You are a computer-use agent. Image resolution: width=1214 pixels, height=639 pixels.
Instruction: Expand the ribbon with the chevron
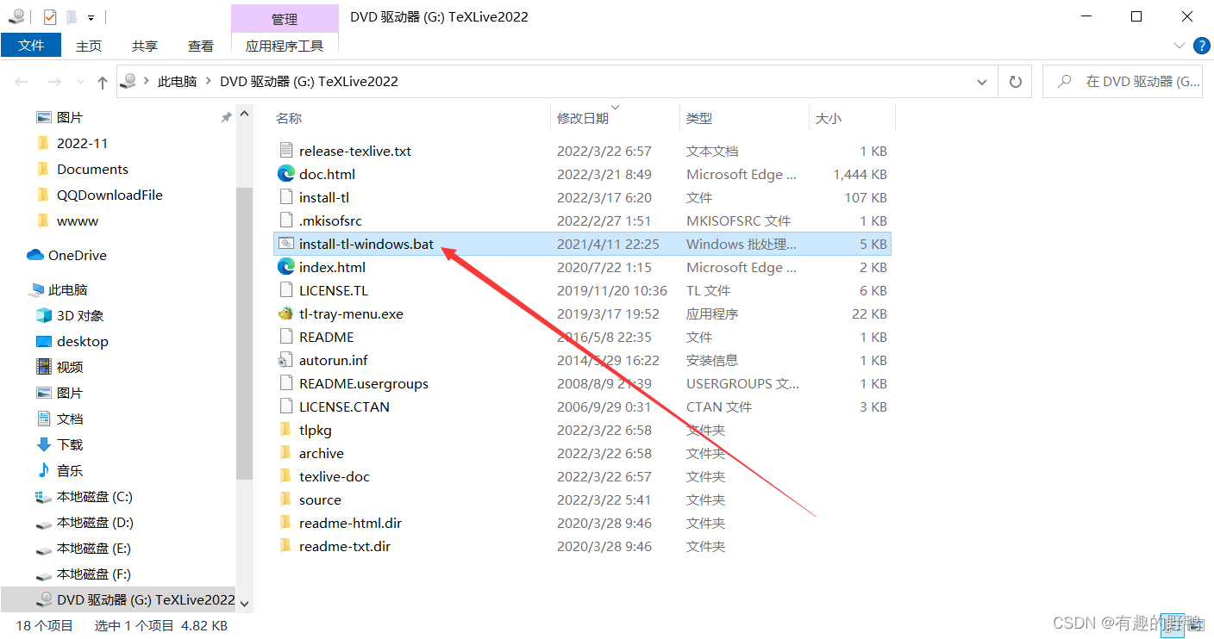pyautogui.click(x=1180, y=46)
